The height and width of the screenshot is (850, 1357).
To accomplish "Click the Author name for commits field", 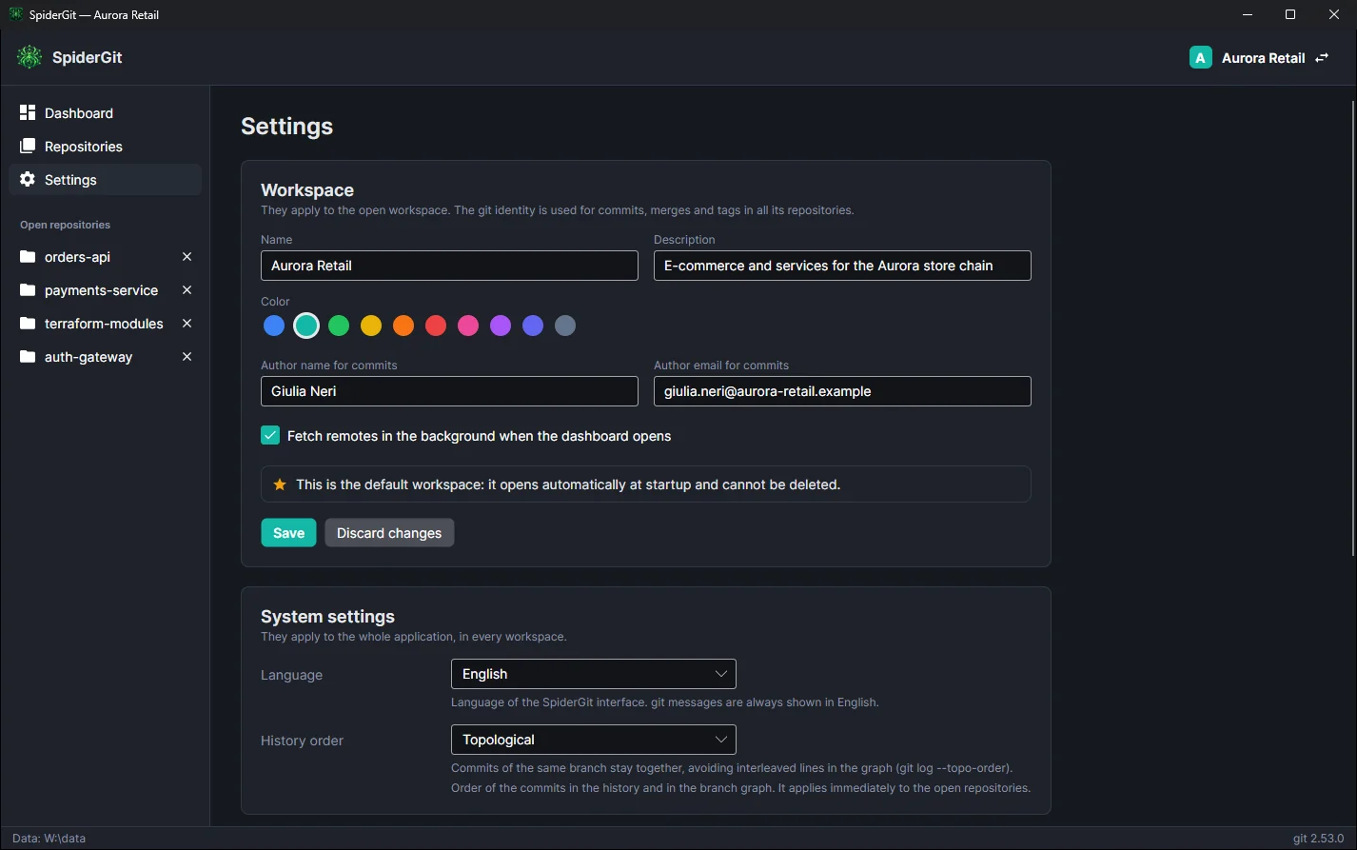I will (x=449, y=391).
